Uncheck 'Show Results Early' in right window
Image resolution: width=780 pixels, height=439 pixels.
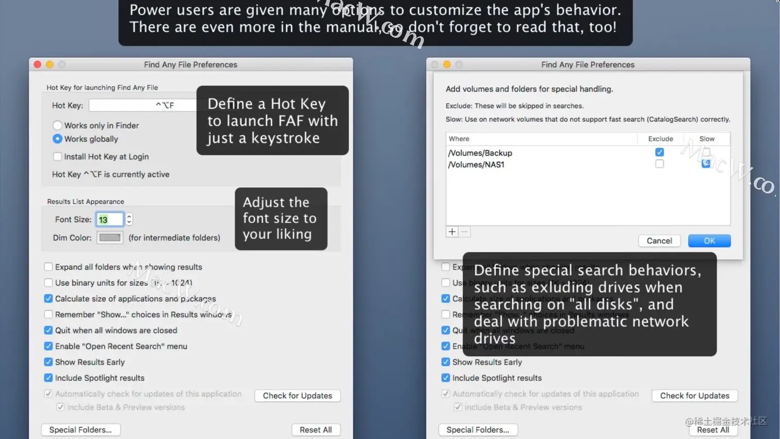[x=446, y=362]
